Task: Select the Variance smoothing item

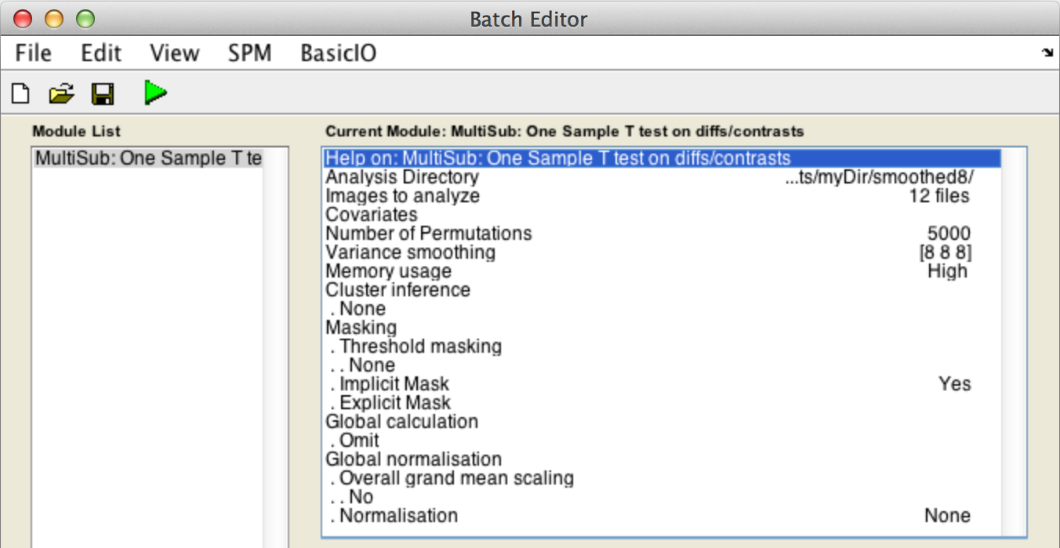Action: click(x=662, y=252)
